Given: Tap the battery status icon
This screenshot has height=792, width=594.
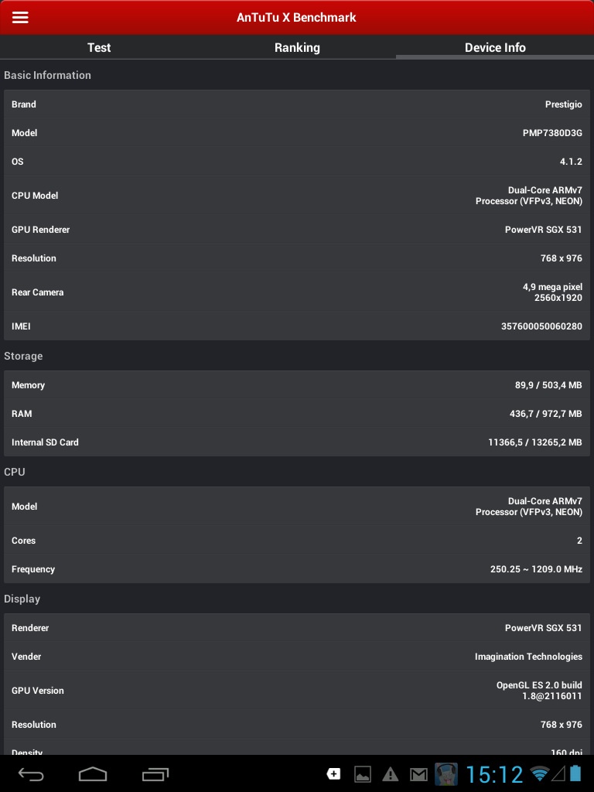Looking at the screenshot, I should click(575, 773).
